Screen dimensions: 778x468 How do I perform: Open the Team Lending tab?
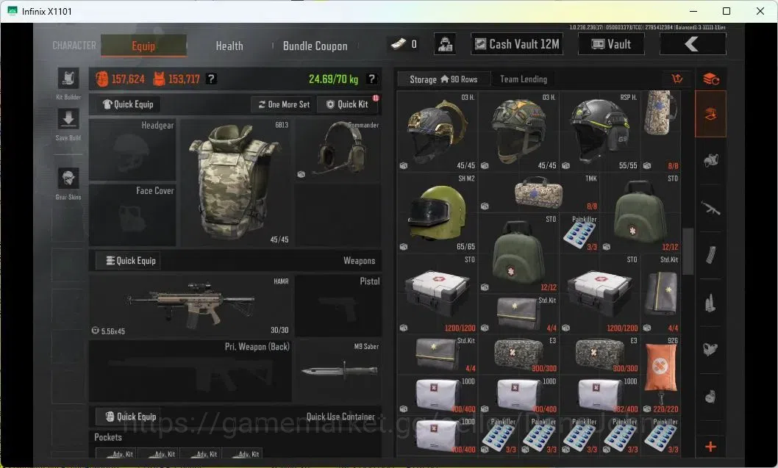coord(524,79)
